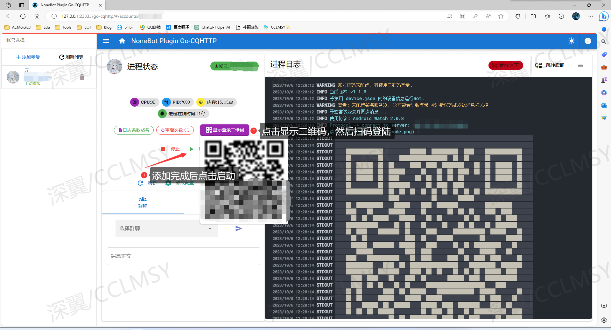Click the 日志条数45条 chip
Screen dimensions: 611x330
pyautogui.click(x=134, y=130)
